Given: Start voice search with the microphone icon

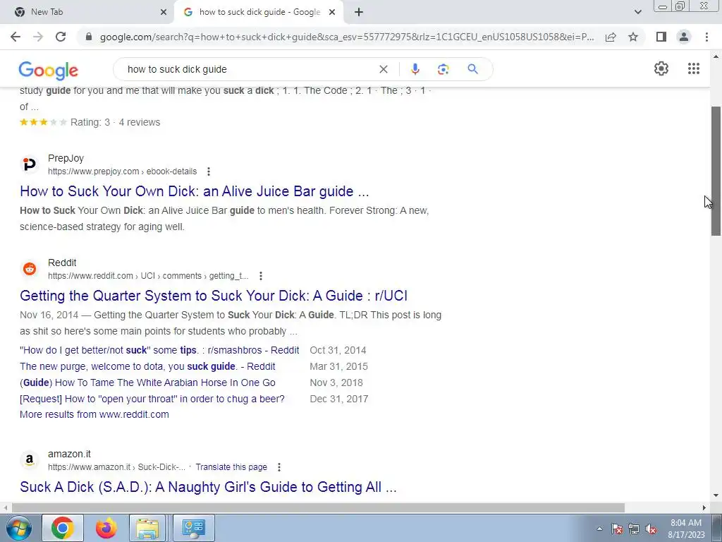Looking at the screenshot, I should tap(415, 69).
